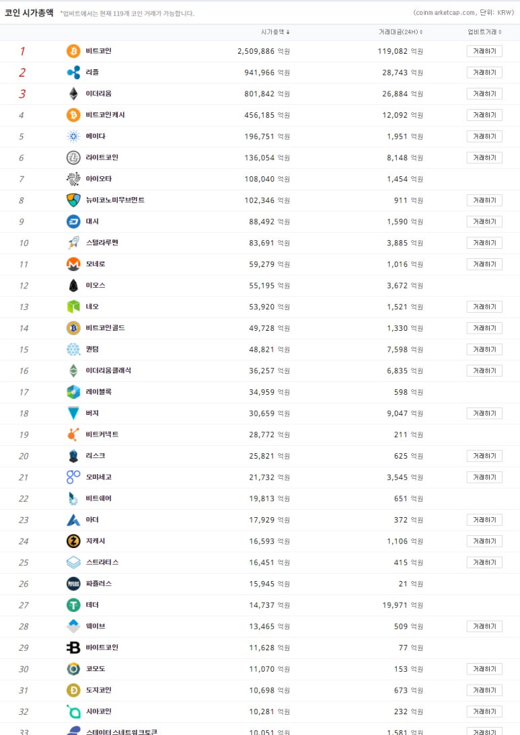
Task: Click the 거래하기 button for 비트코인
Action: [x=484, y=51]
